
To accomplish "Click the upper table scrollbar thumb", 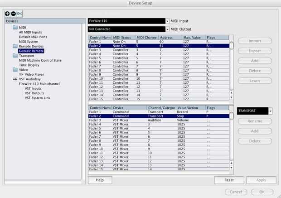I will (x=231, y=45).
